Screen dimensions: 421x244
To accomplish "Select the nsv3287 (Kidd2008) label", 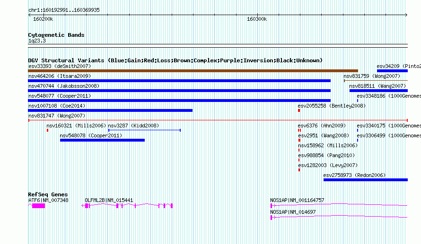I will coord(133,126).
